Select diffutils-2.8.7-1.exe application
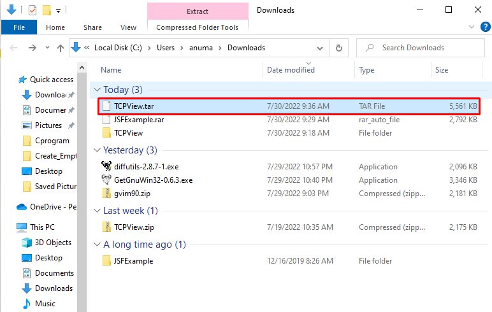Viewport: 492px width, 312px height. (x=146, y=167)
